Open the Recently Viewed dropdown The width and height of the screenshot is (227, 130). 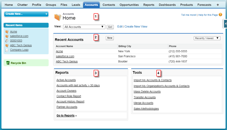[207, 38]
